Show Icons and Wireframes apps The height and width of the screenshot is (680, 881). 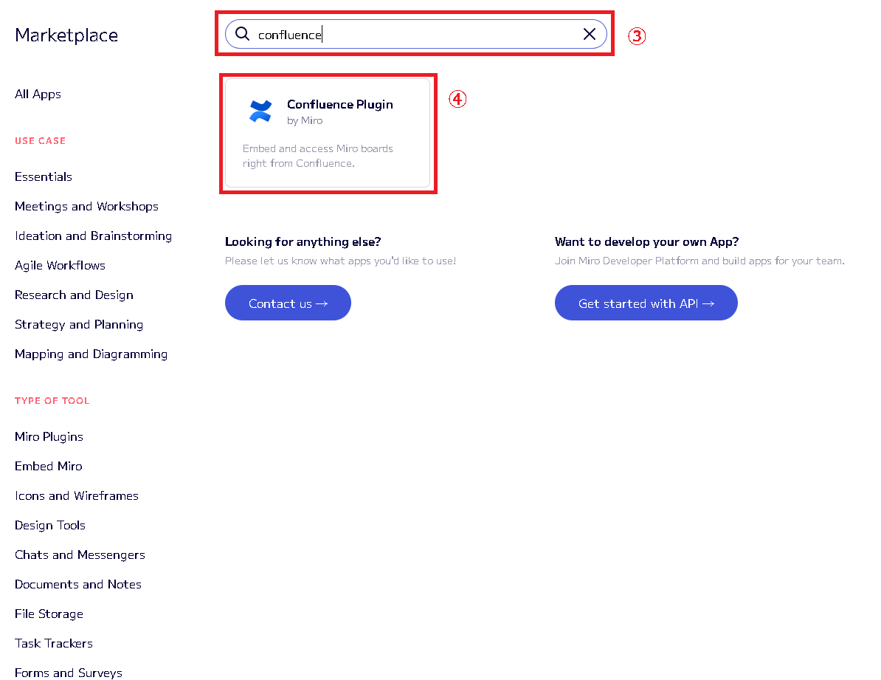77,495
